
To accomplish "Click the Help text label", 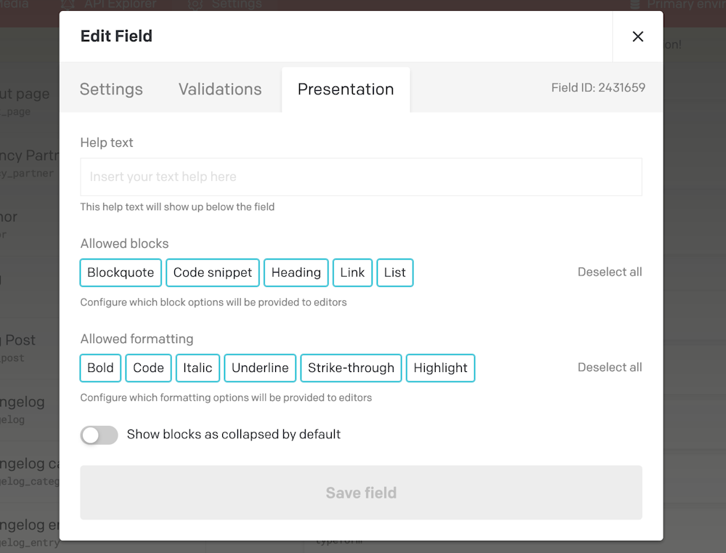I will (x=107, y=142).
